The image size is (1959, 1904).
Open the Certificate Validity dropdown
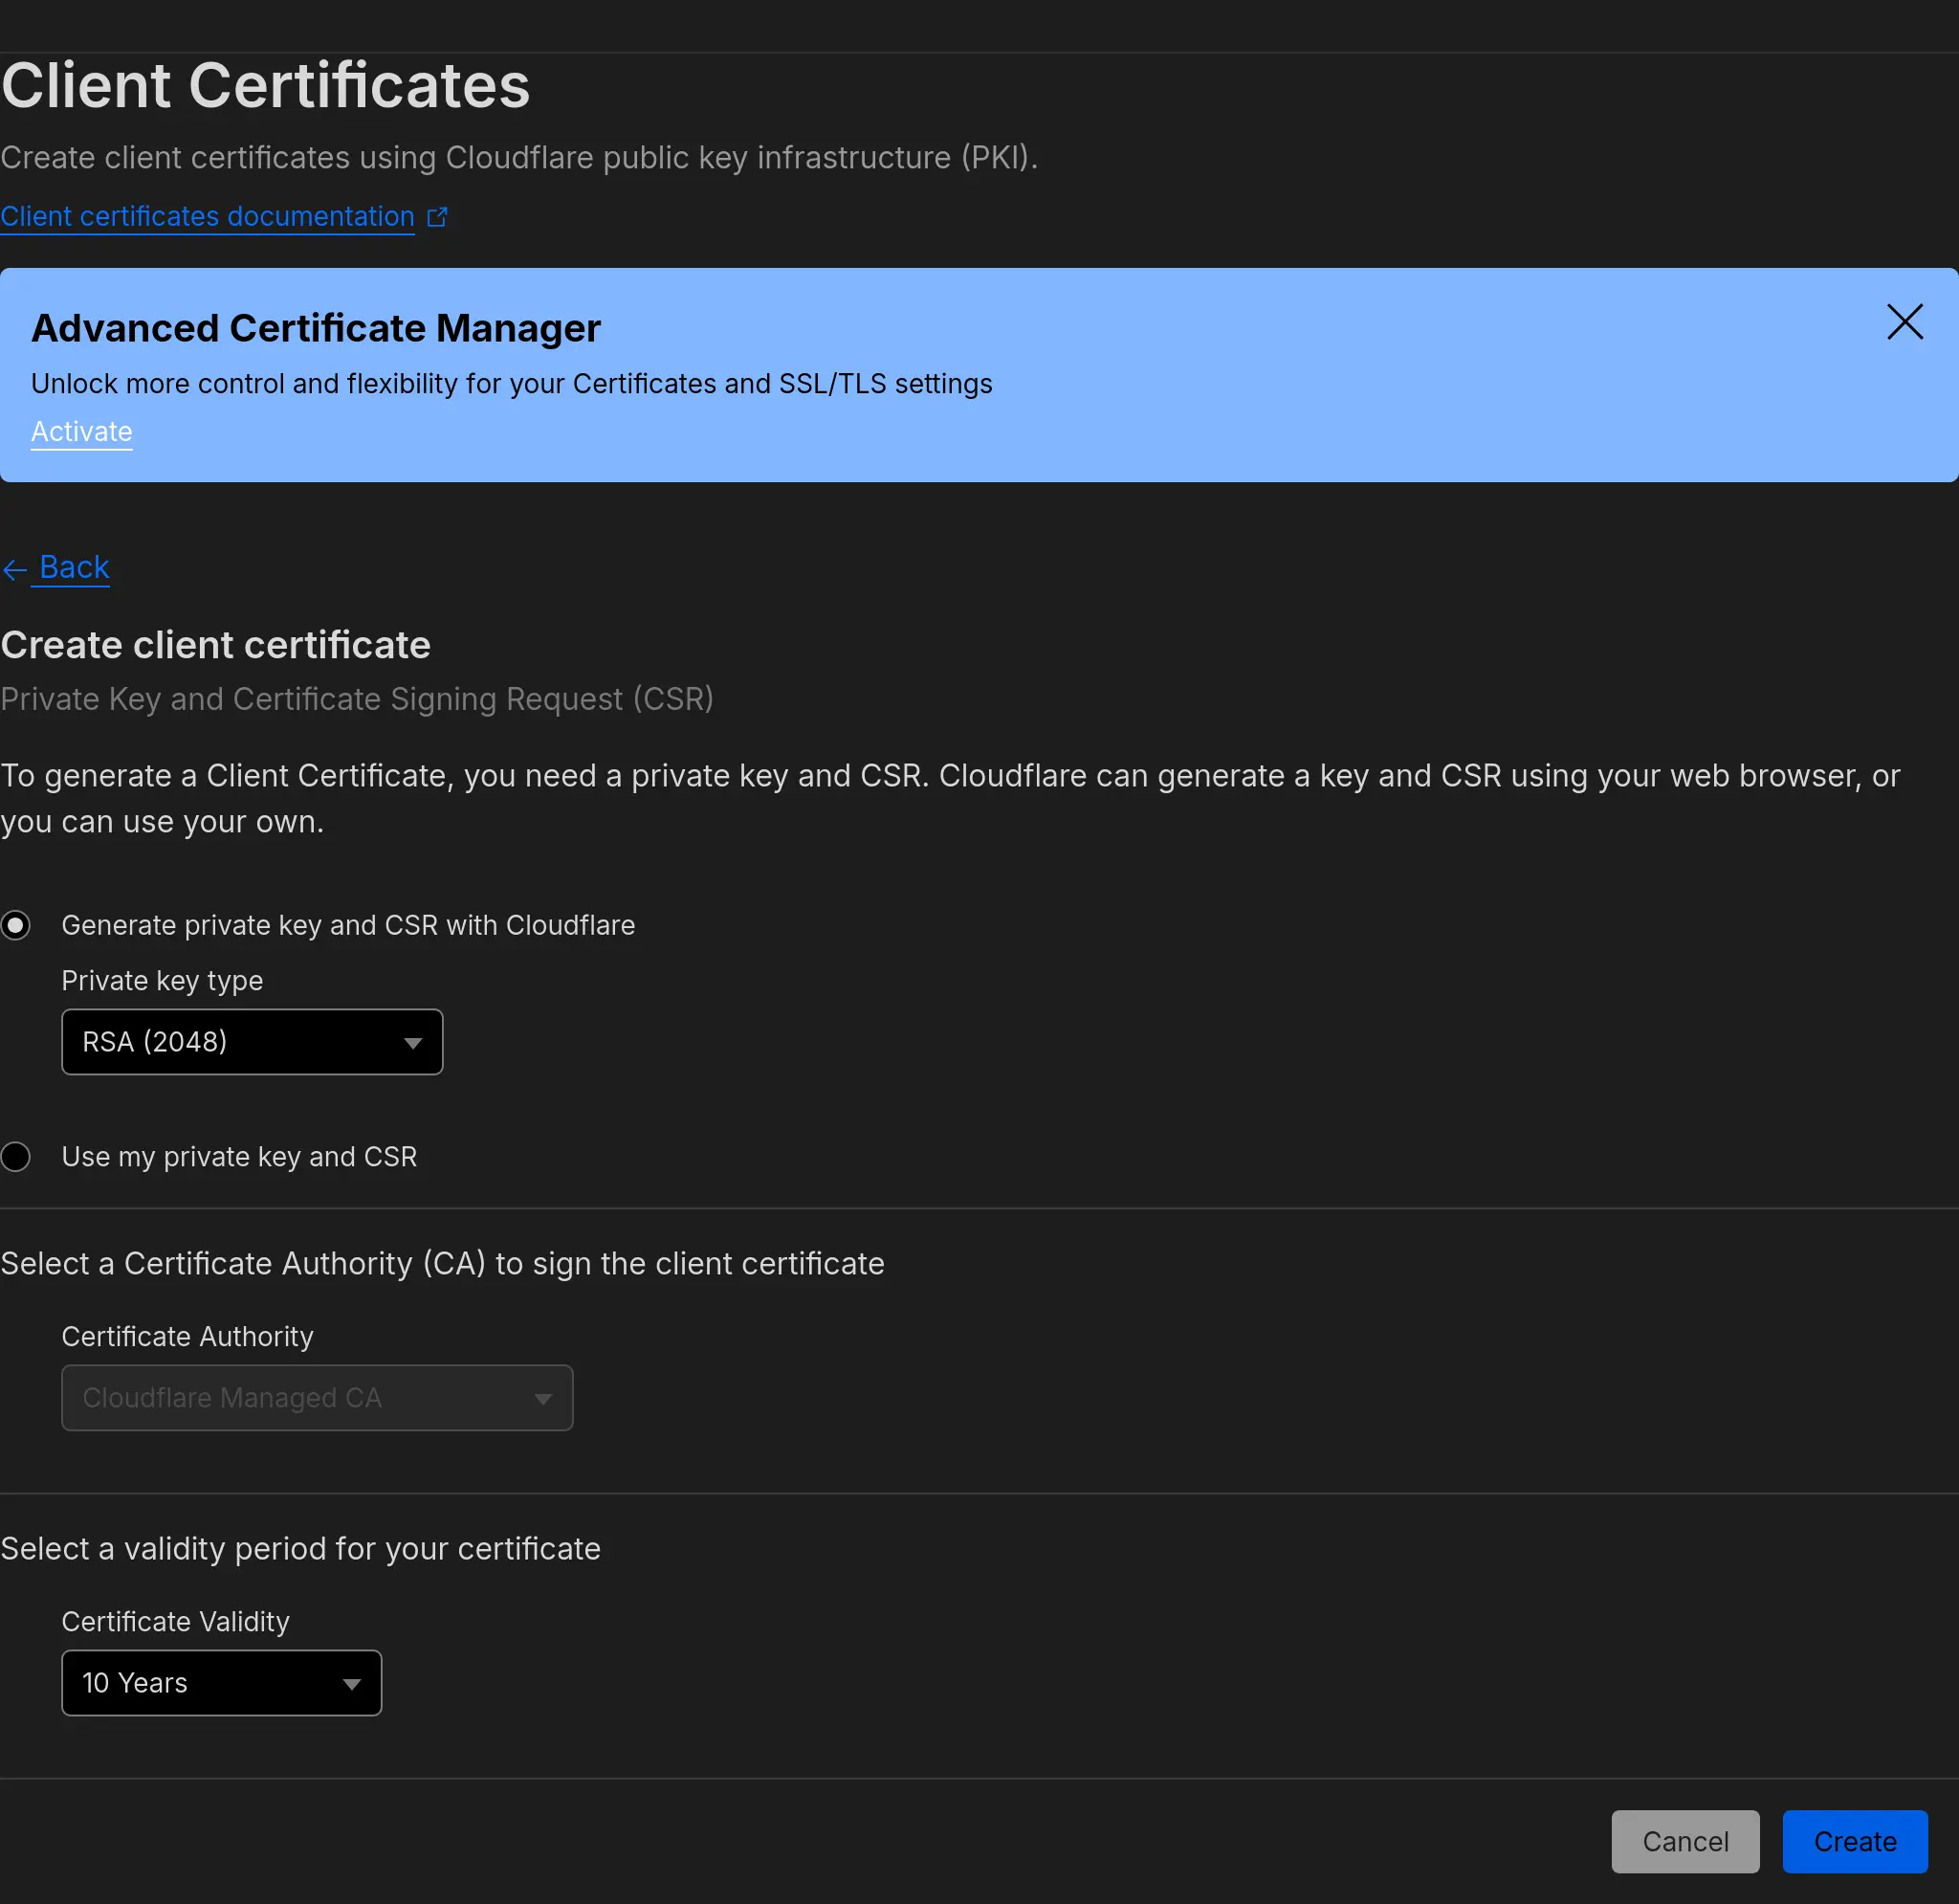tap(221, 1683)
